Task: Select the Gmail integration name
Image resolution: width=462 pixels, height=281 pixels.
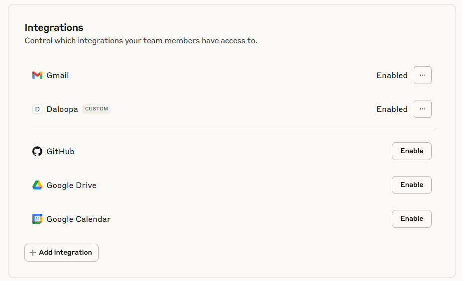Action: click(x=58, y=76)
